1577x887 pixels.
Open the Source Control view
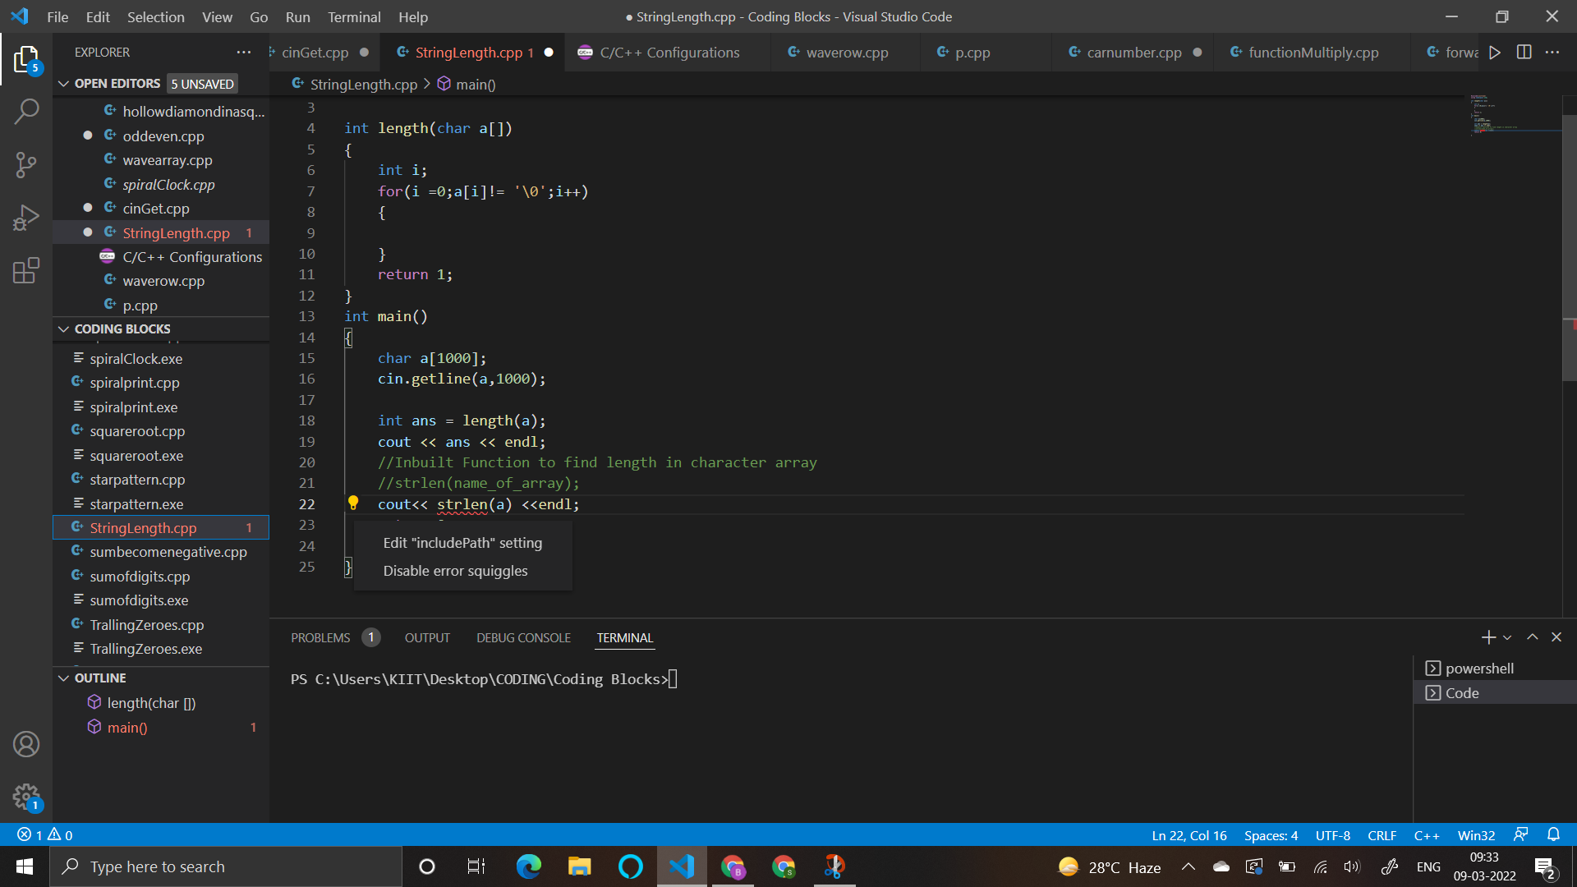pos(26,164)
